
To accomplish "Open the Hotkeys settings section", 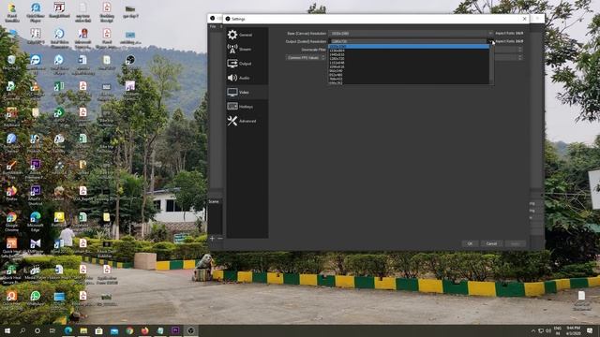I will tap(247, 107).
